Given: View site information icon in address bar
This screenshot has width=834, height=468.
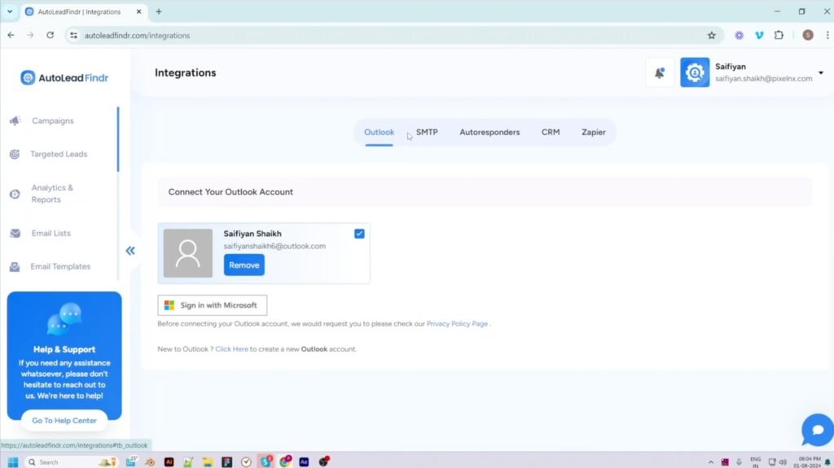Looking at the screenshot, I should tap(73, 35).
